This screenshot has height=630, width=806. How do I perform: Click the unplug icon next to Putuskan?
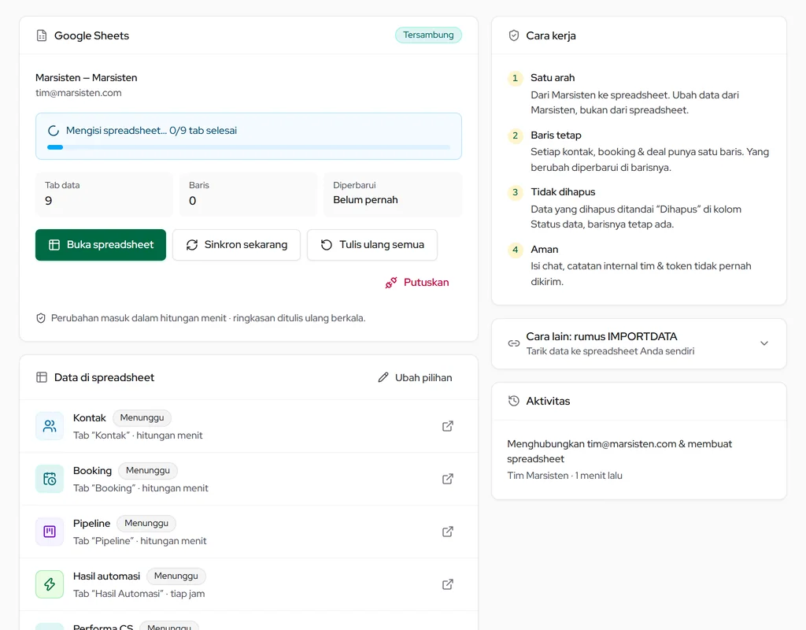coord(391,283)
